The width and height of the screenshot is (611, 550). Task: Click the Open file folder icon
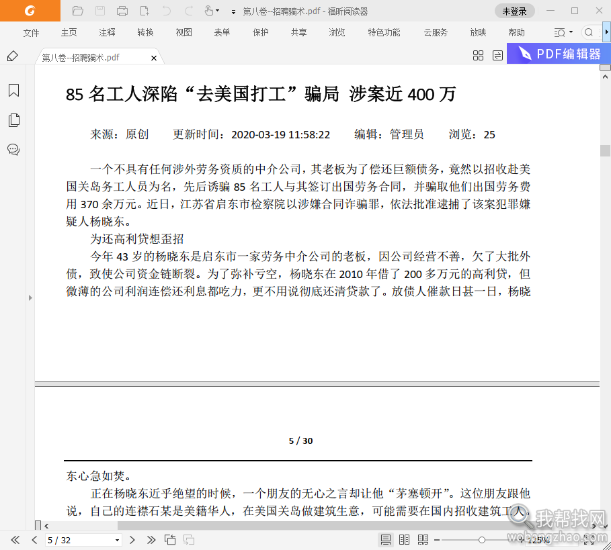pos(78,11)
